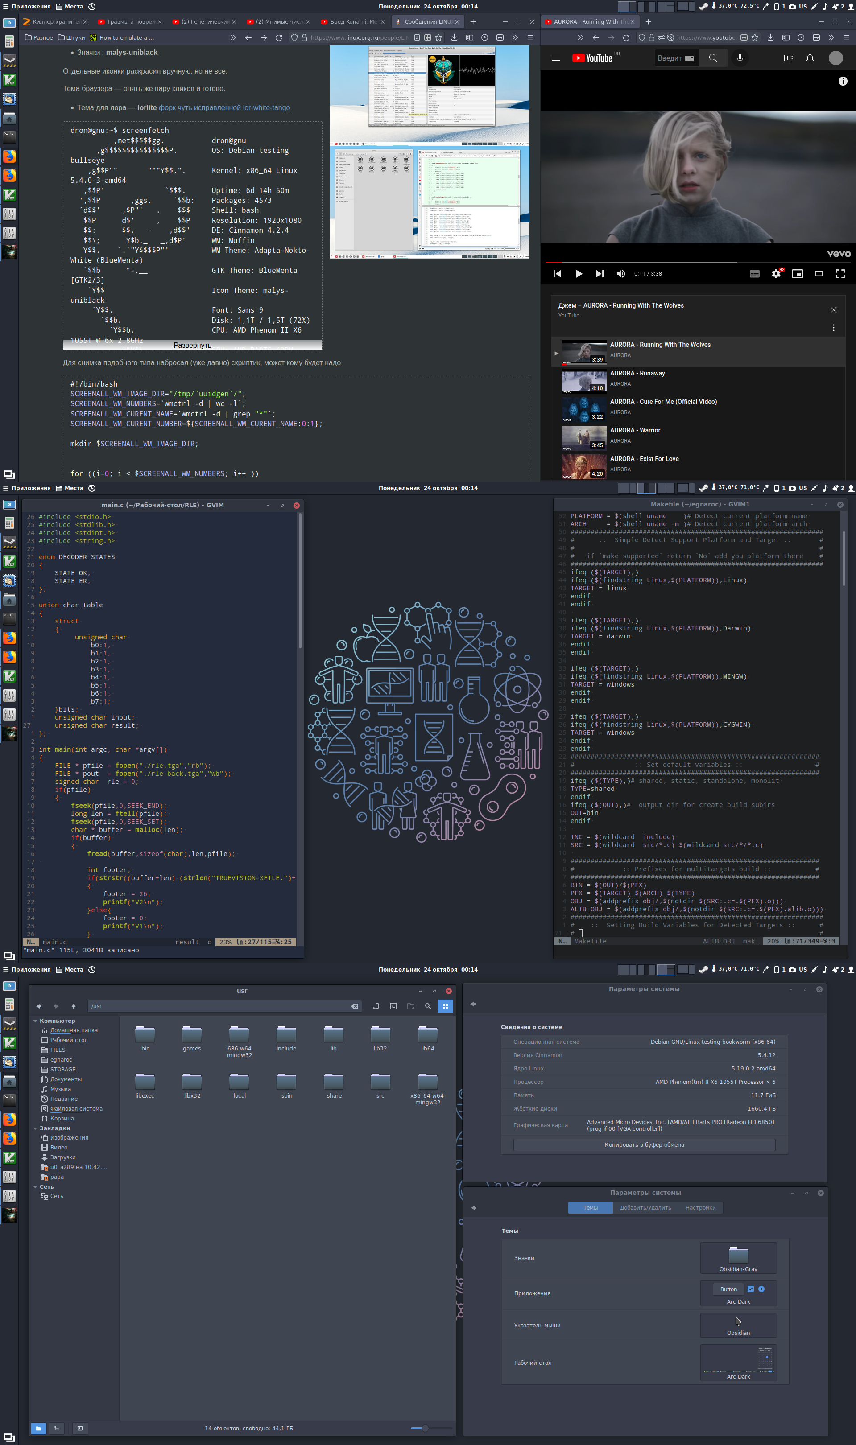Collapse the Закладки sidebar section
Viewport: 856px width, 1445px height.
35,1128
